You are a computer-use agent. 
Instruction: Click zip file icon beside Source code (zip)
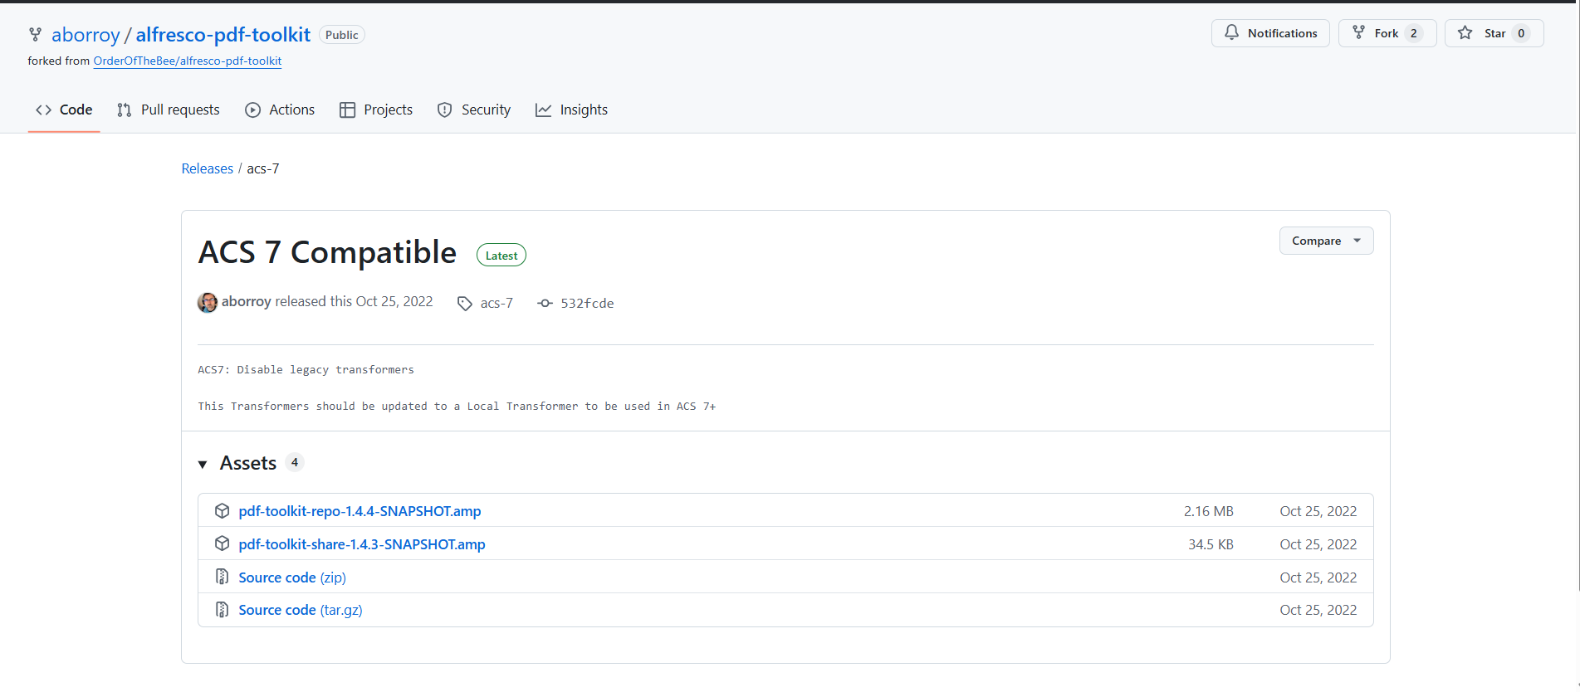(222, 577)
